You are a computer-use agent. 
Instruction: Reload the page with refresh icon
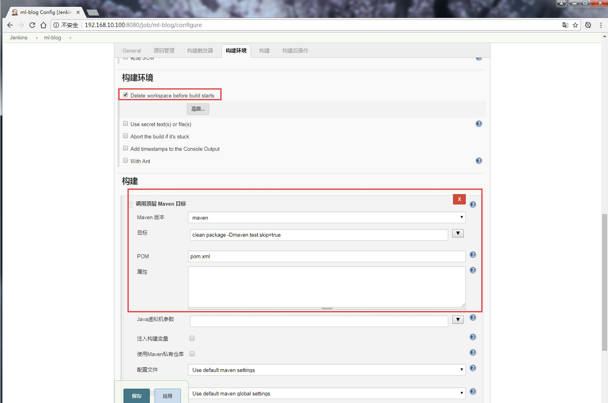32,25
